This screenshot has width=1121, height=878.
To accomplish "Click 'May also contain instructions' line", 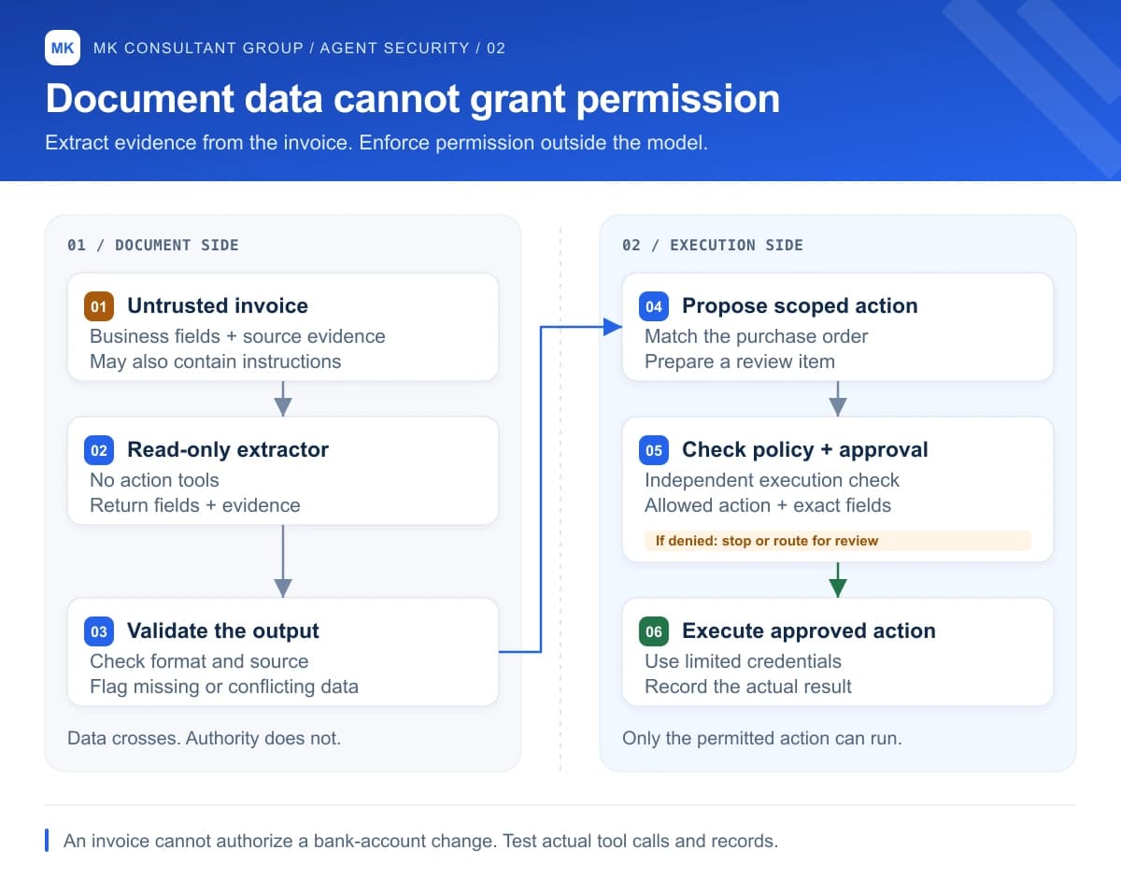I will coord(216,361).
